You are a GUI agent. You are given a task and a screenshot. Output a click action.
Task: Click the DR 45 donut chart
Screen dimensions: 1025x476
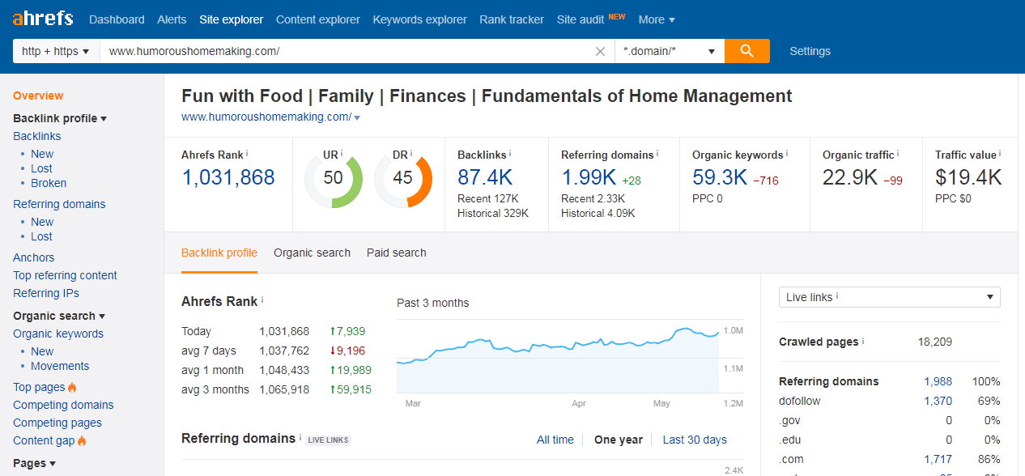(402, 179)
